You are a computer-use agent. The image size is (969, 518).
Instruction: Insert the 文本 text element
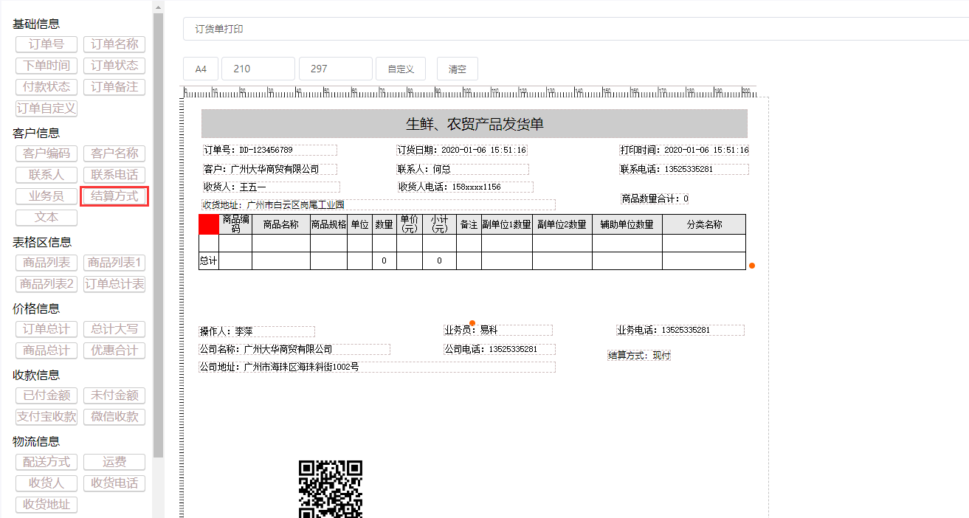click(46, 218)
